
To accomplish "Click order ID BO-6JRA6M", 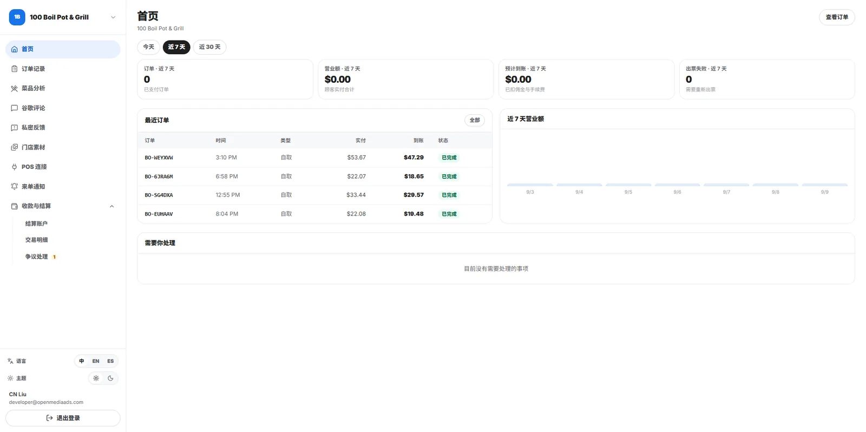I will pyautogui.click(x=159, y=176).
